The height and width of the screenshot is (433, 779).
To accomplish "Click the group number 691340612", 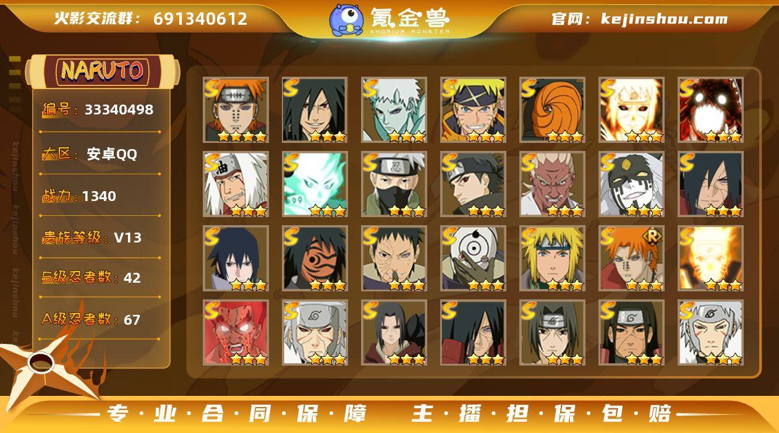I will pyautogui.click(x=200, y=19).
